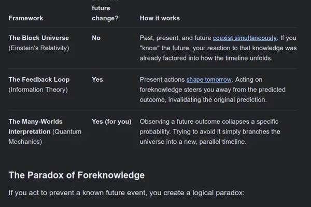Click the "future change?" column header
Image resolution: width=311 pixels, height=207 pixels.
[x=105, y=13]
